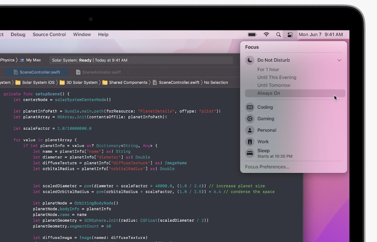This screenshot has width=377, height=242.
Task: Open the No Selection breadcrumb dropdown
Action: [x=216, y=82]
